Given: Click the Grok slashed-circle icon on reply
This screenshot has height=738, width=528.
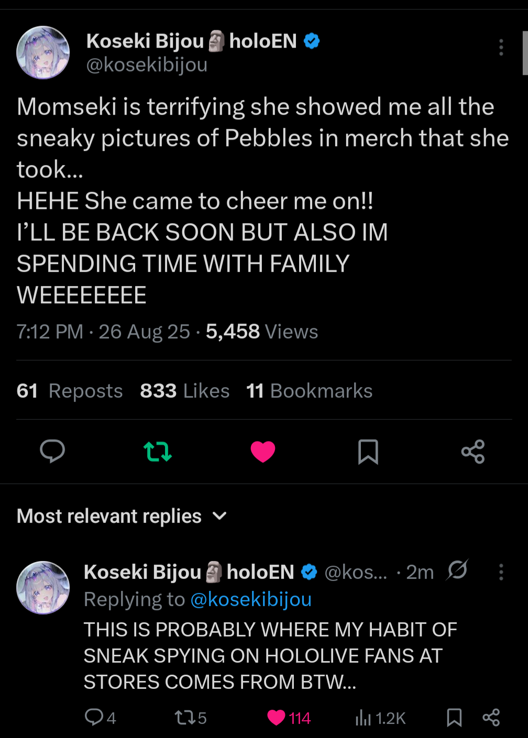Looking at the screenshot, I should pos(457,570).
